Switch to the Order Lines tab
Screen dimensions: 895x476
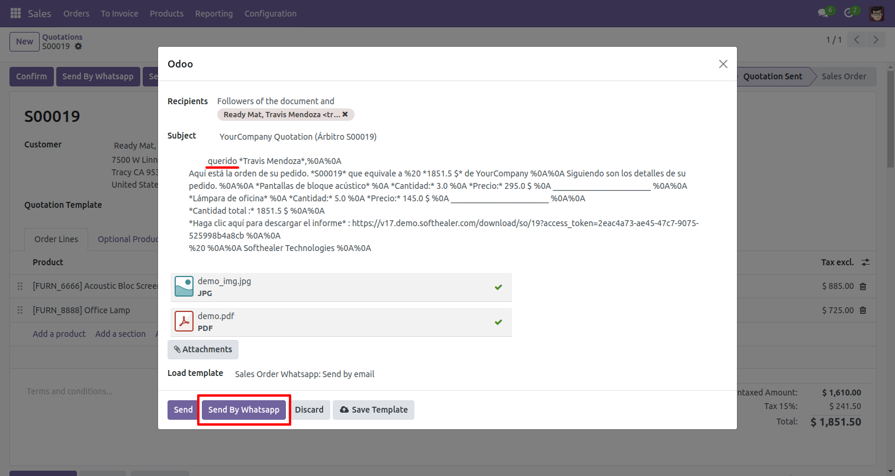56,239
